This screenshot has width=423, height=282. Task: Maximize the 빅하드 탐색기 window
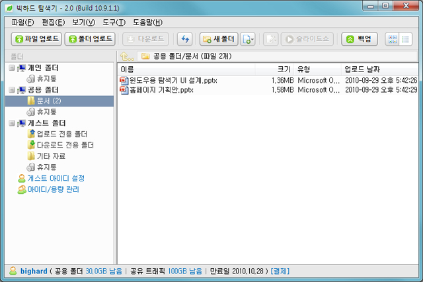(x=386, y=6)
